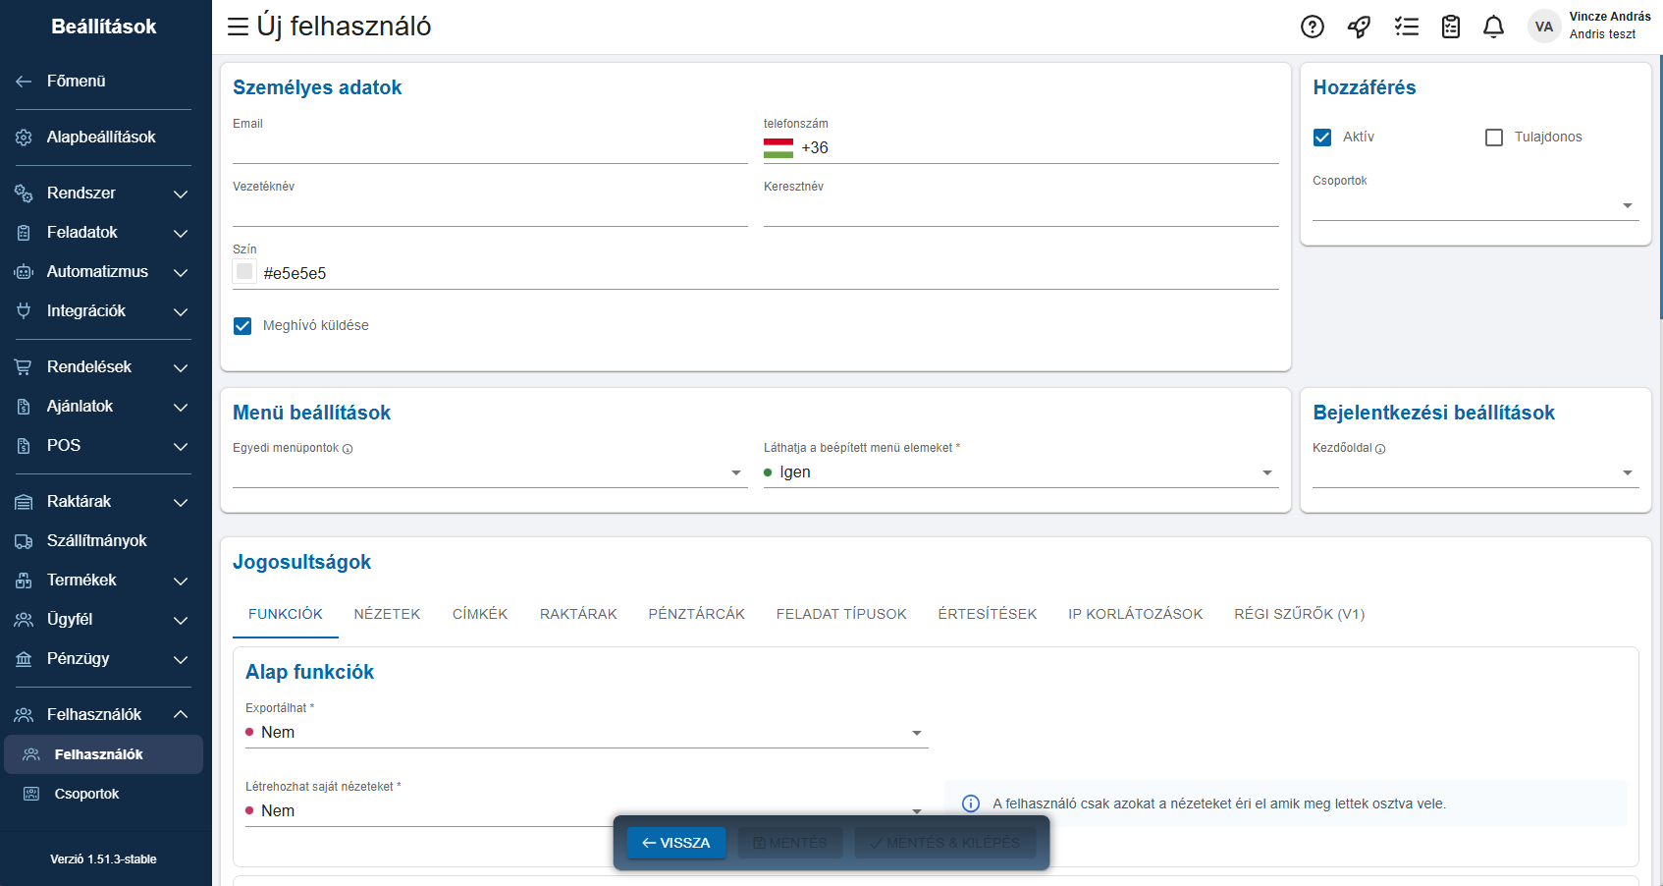This screenshot has height=886, width=1663.
Task: Open the Csoportok dropdown
Action: (x=1475, y=205)
